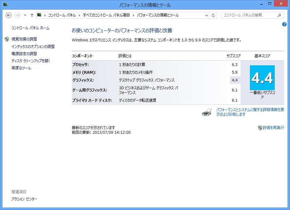This screenshot has width=290, height=210.
Task: Click the shield icon beside 評価を再実行
Action: (x=260, y=128)
